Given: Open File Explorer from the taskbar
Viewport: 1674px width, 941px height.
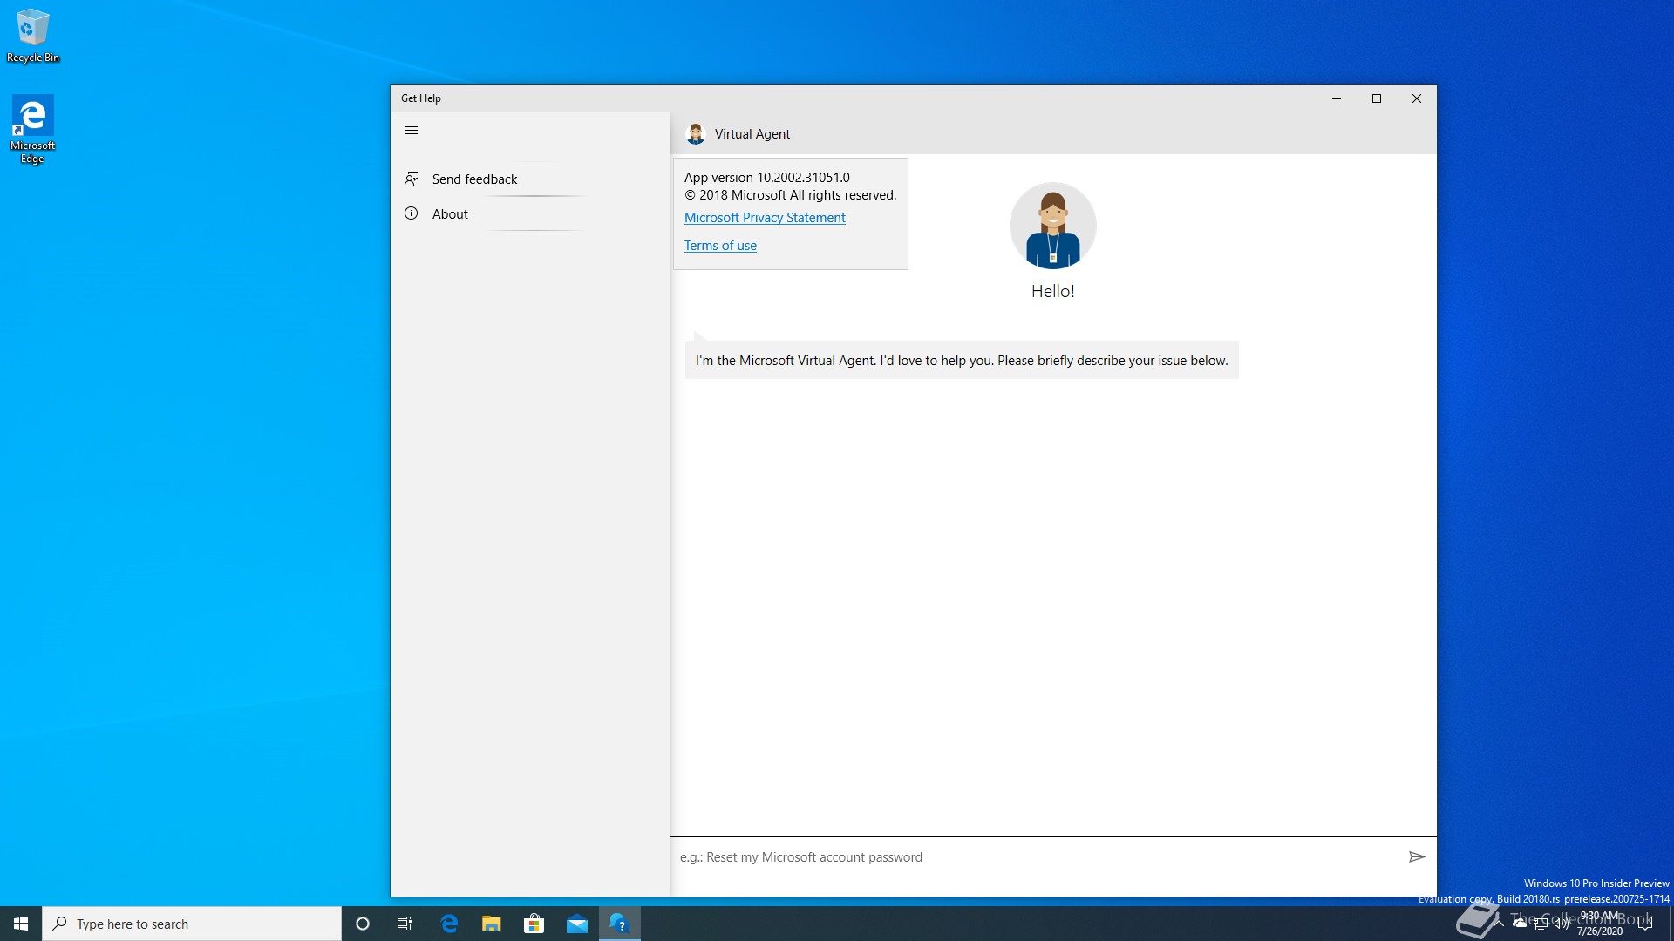Looking at the screenshot, I should pyautogui.click(x=492, y=924).
